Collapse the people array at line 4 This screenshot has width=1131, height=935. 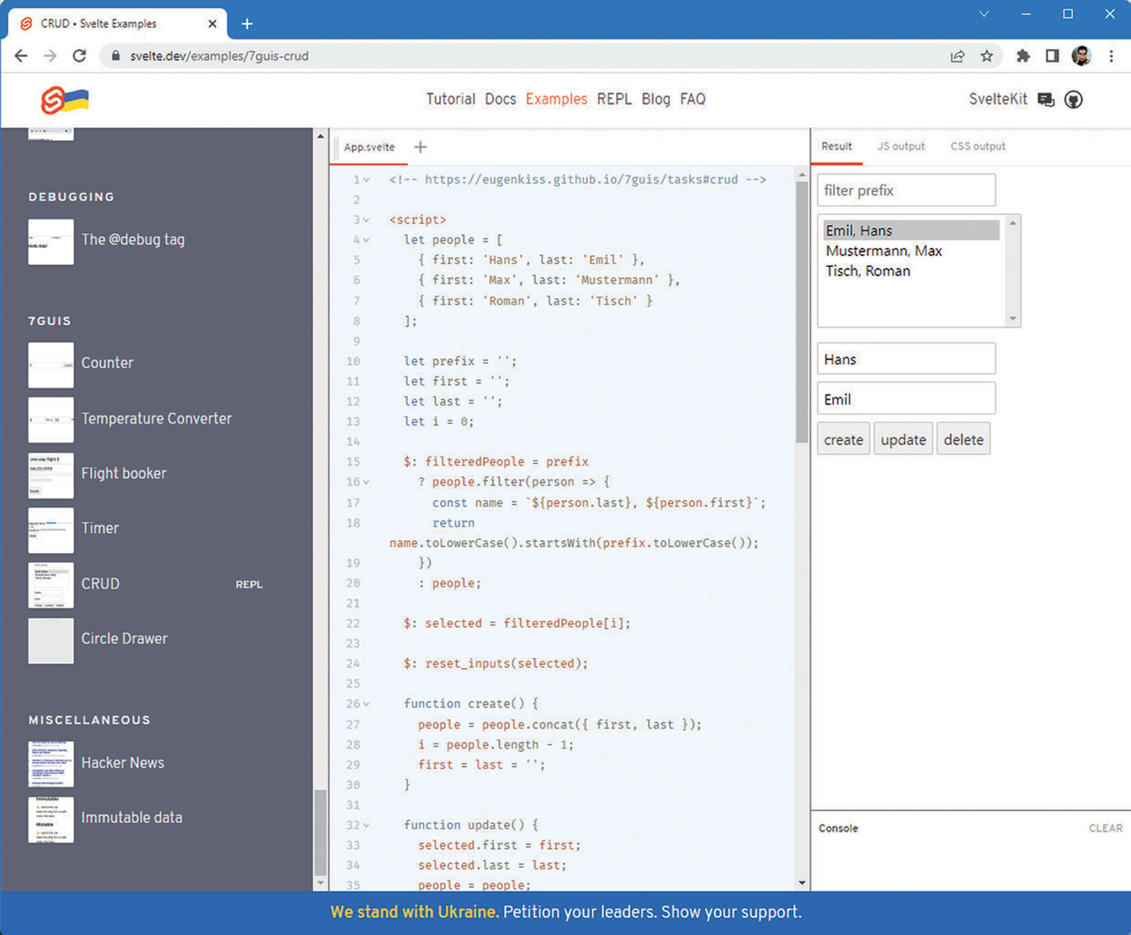[x=367, y=240]
